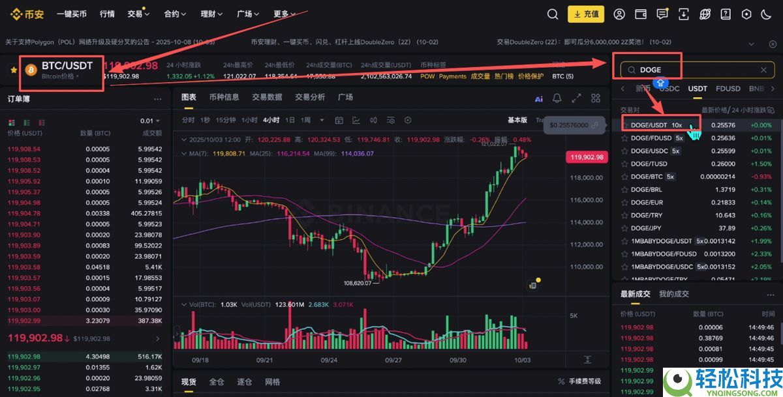Switch to the 交易数据 tab
Screen dimensions: 783x397
pyautogui.click(x=267, y=96)
